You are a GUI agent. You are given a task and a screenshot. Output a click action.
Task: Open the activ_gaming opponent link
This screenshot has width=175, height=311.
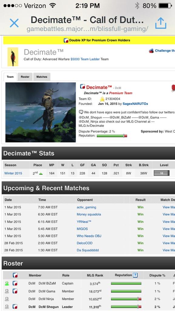point(86,207)
